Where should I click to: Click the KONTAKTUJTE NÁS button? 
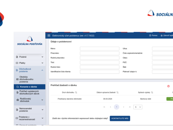(120, 118)
